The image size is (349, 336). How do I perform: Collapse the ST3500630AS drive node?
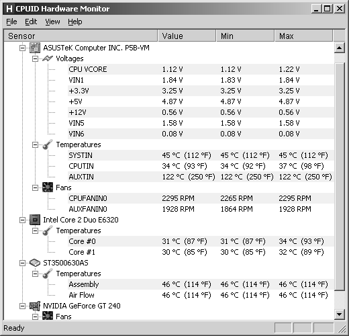(22, 263)
